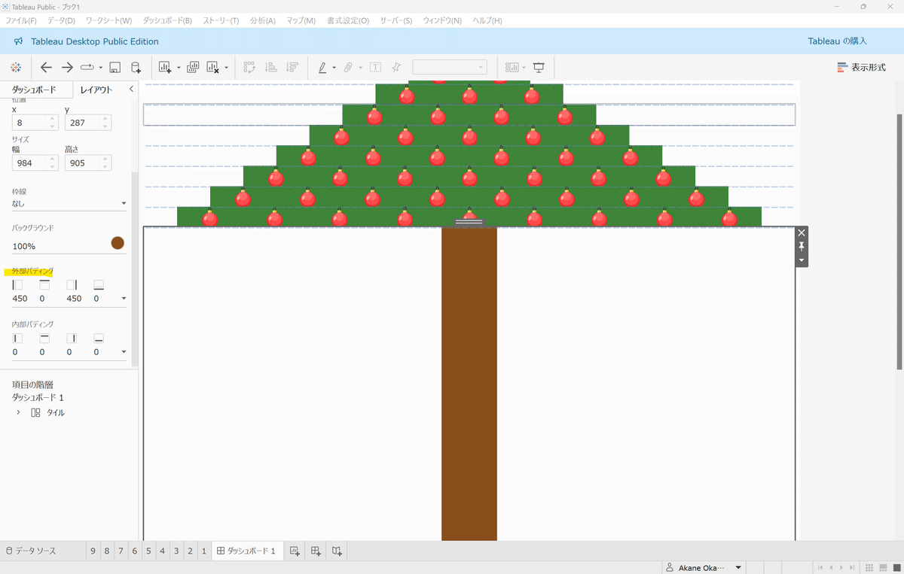
Task: Click the undo back arrow
Action: click(46, 68)
